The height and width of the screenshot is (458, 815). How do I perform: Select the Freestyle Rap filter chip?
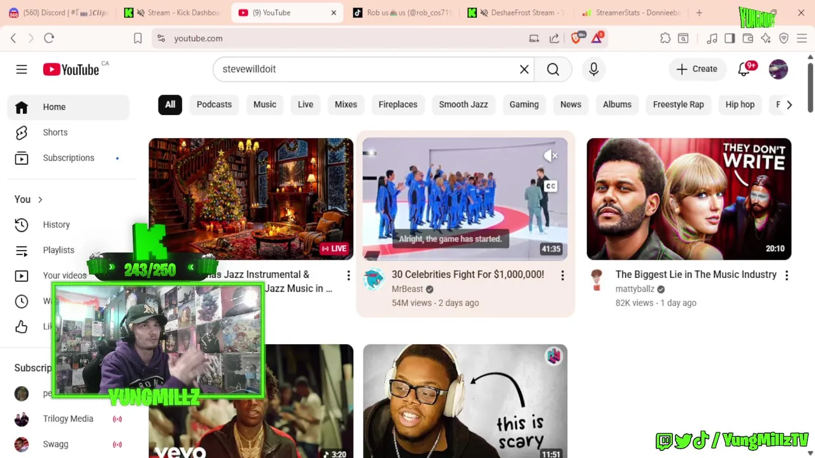pos(678,104)
